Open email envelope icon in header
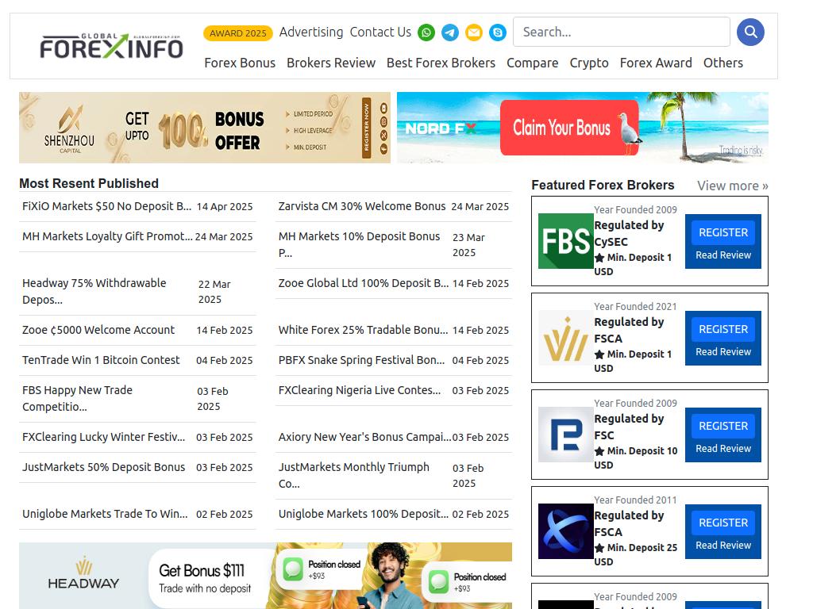813x609 pixels. point(474,33)
